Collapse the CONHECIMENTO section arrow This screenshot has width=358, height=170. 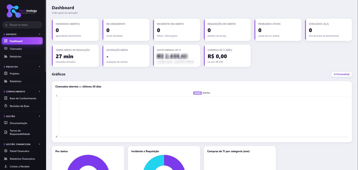click(39, 91)
